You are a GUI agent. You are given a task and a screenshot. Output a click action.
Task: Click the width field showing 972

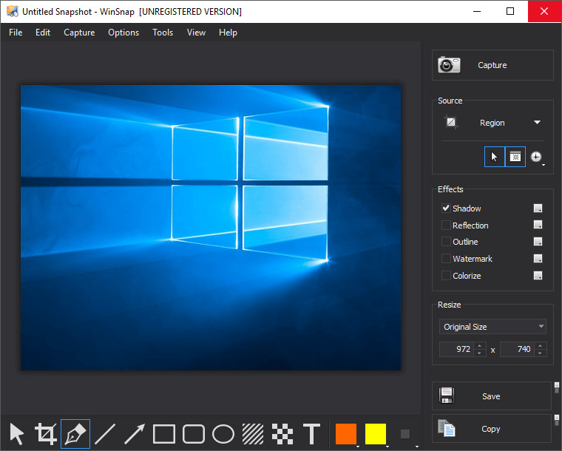[457, 349]
